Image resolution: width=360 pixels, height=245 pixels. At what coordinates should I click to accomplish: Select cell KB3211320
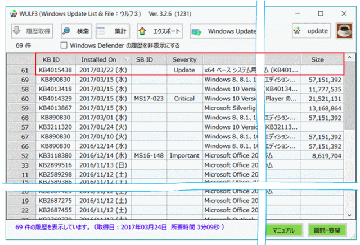(56, 127)
